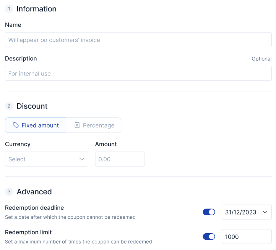Click the tag icon on Fixed amount
Screen dimensions: 276x250
coord(16,125)
